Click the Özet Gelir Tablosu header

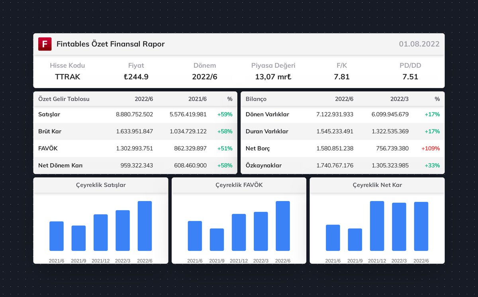click(64, 99)
